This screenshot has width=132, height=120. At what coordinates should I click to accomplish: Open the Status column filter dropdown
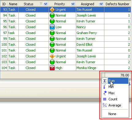45,4
